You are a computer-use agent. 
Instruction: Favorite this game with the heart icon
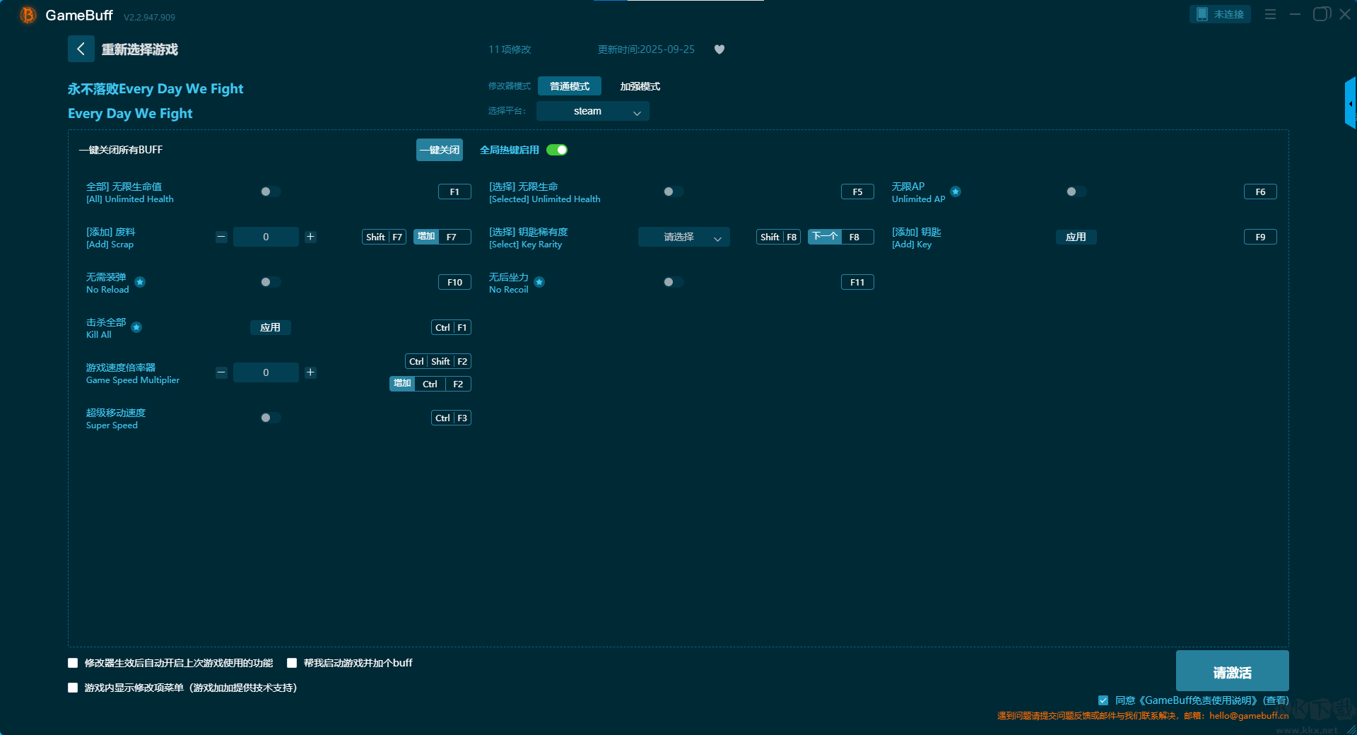coord(719,49)
